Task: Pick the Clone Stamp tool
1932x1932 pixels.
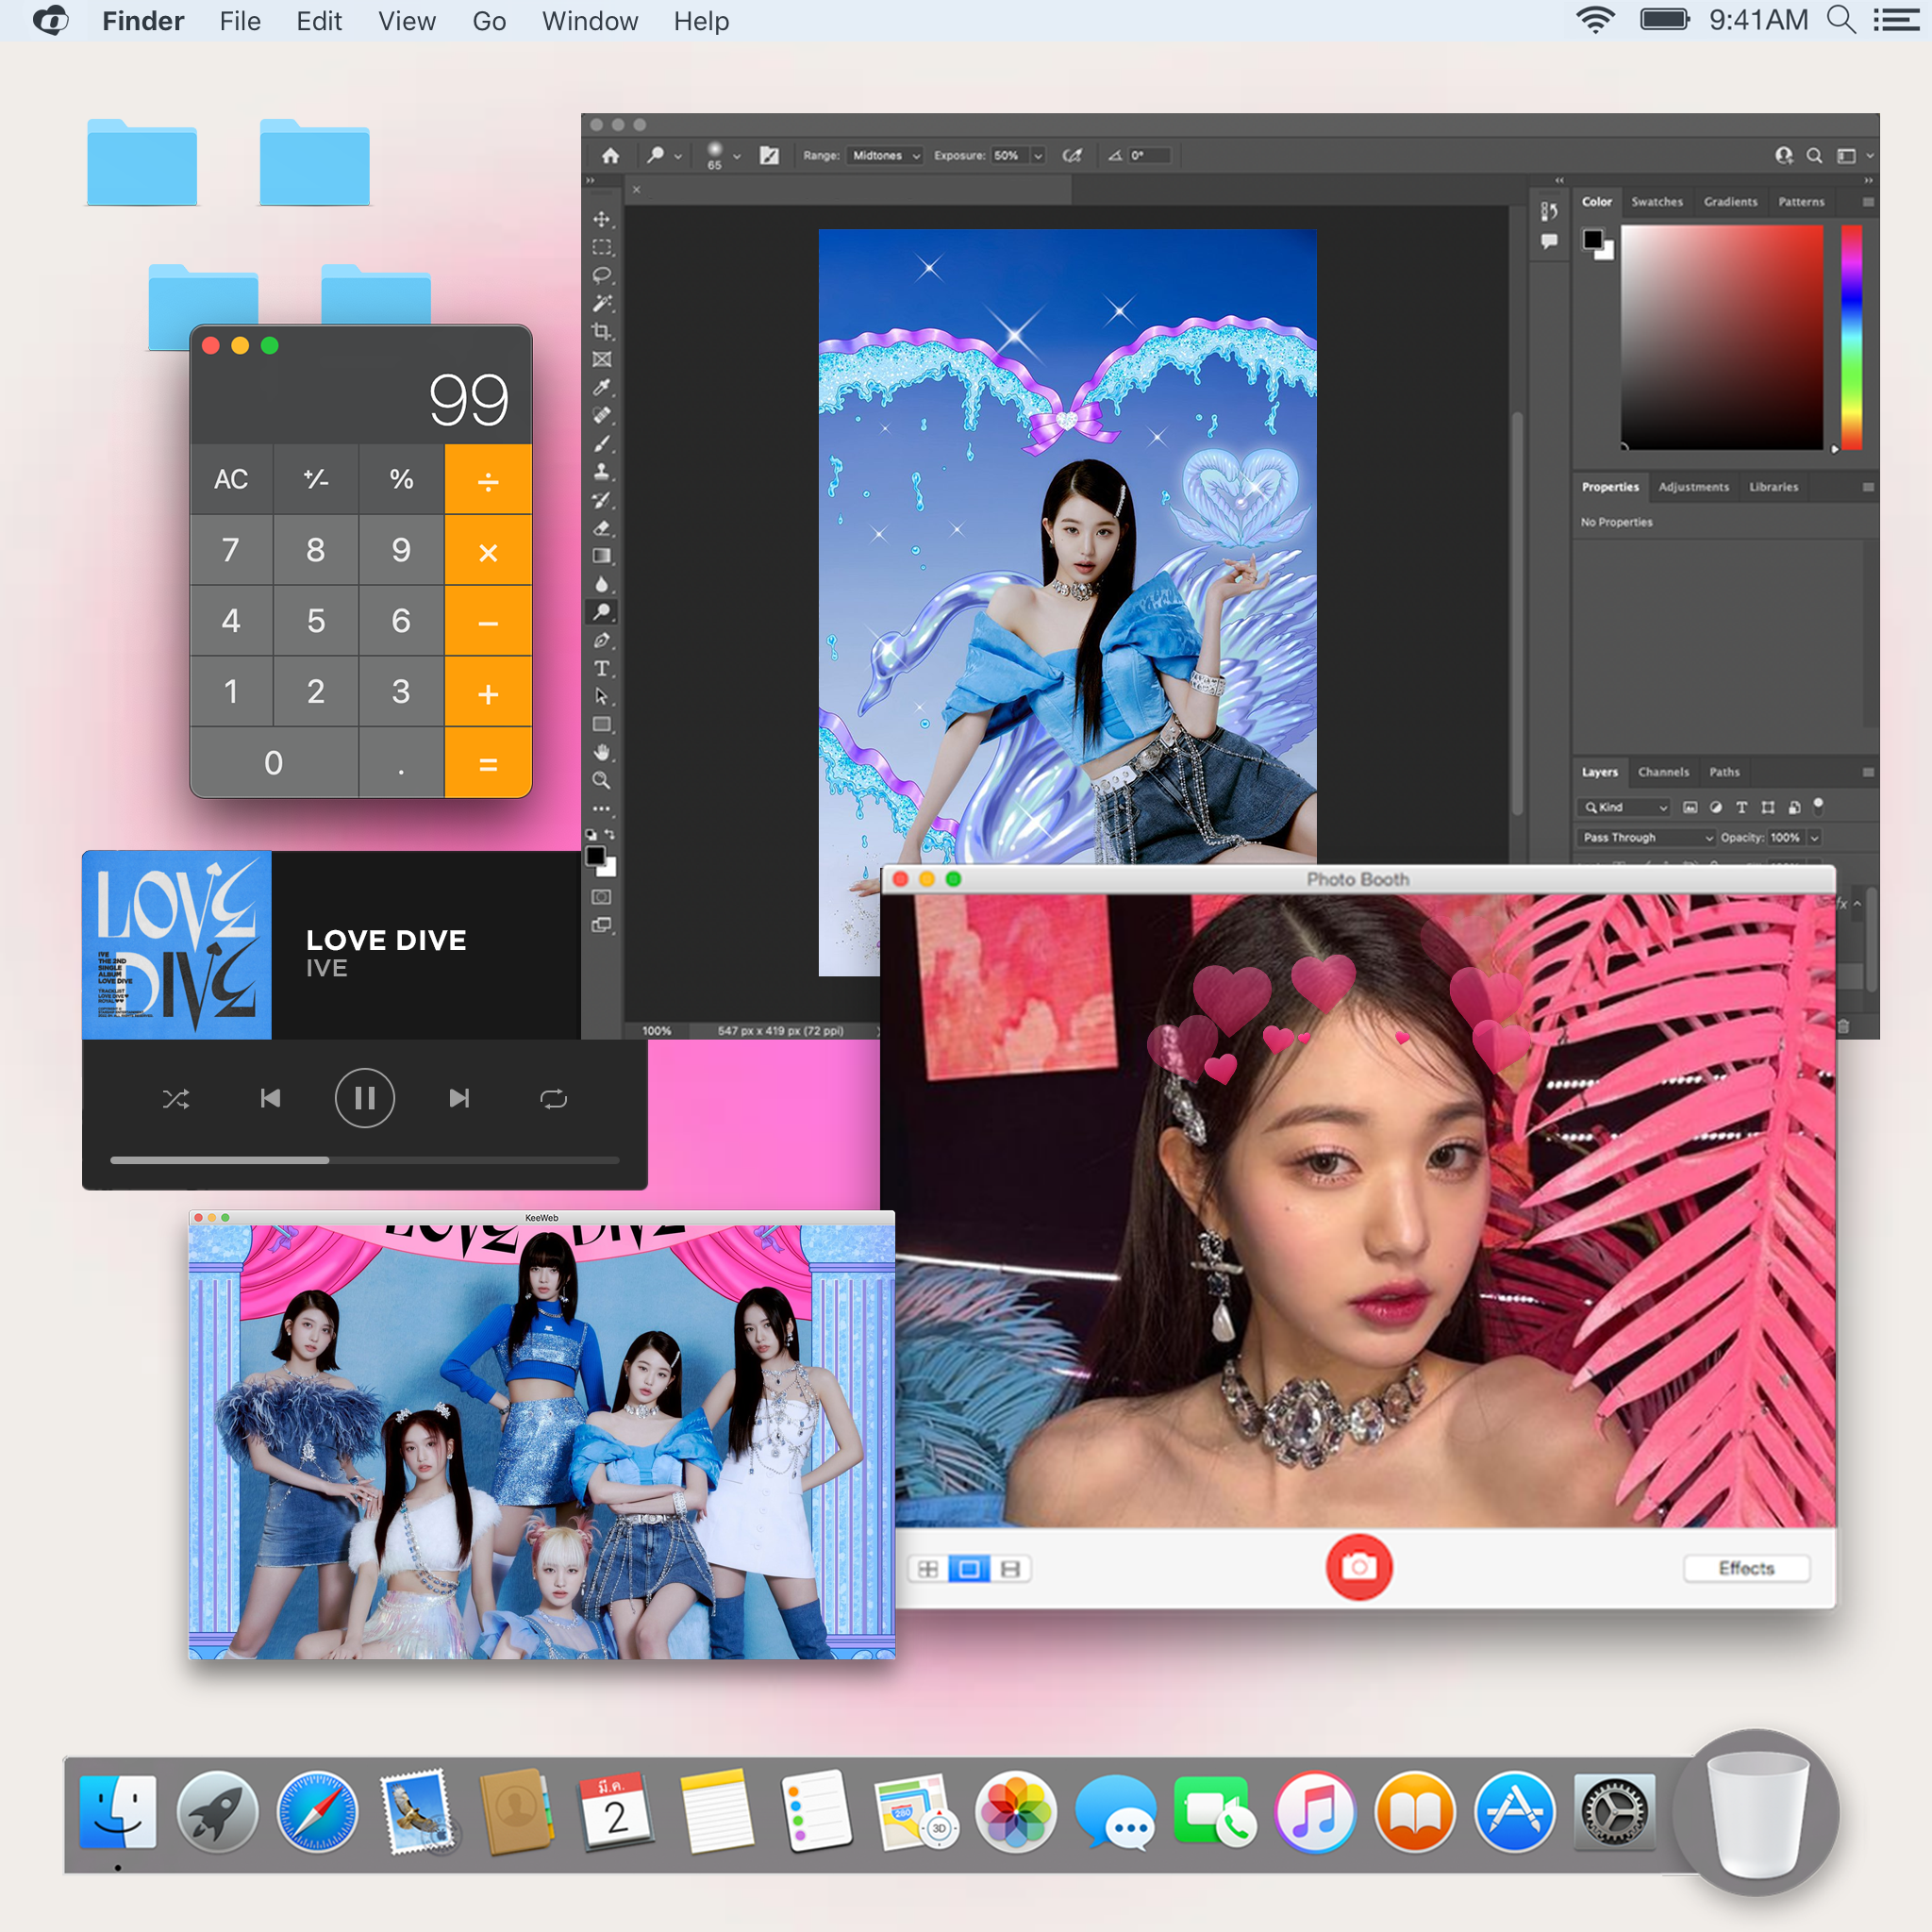Action: 601,471
